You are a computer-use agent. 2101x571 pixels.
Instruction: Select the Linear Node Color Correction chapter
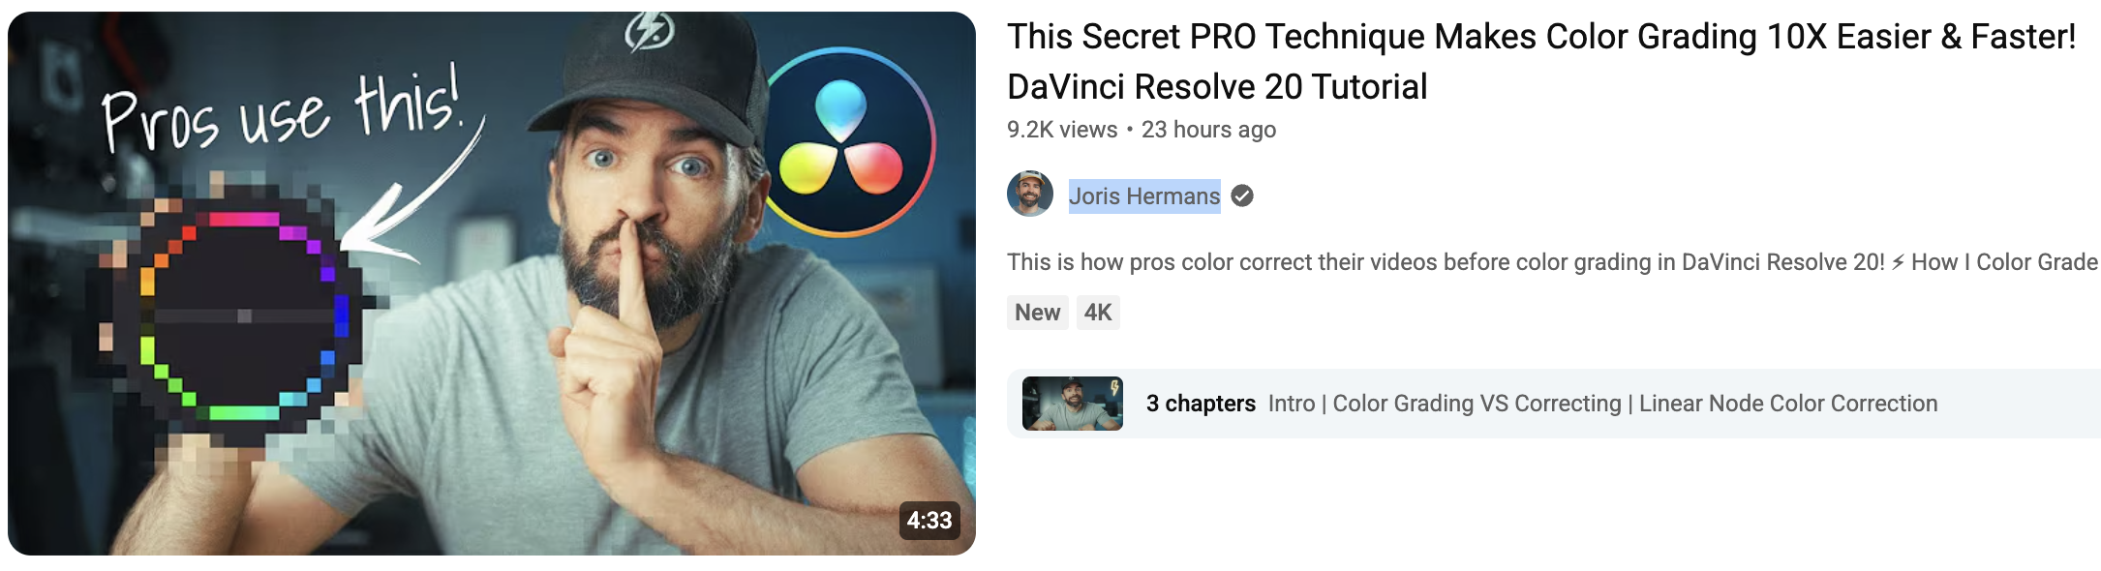(1788, 404)
